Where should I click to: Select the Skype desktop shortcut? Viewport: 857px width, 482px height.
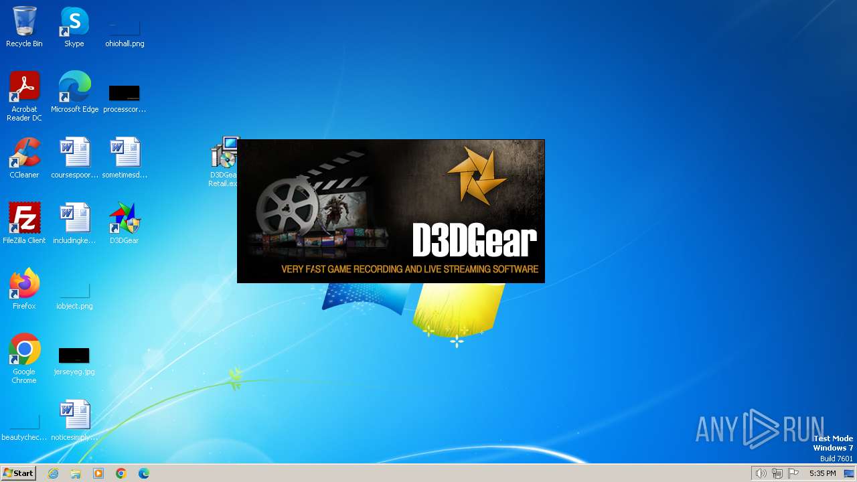pos(74,27)
